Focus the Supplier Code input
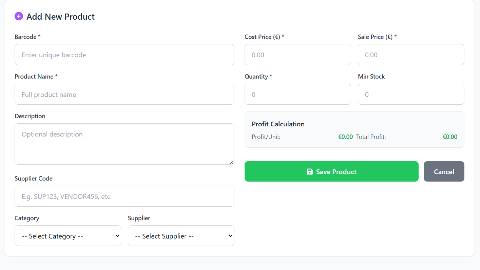The image size is (480, 270). [124, 196]
